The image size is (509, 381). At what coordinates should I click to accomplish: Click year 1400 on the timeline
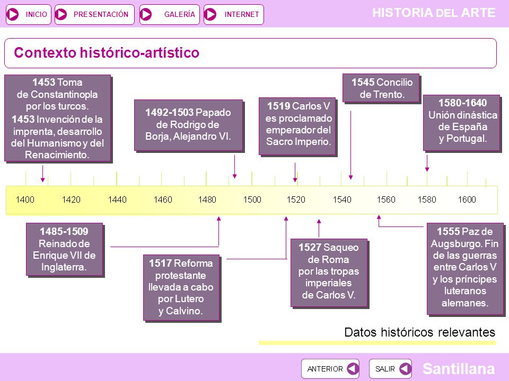25,199
